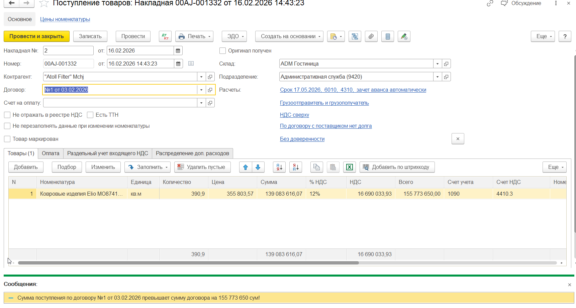
Task: Load table from Excel spreadsheet icon
Action: (350, 167)
